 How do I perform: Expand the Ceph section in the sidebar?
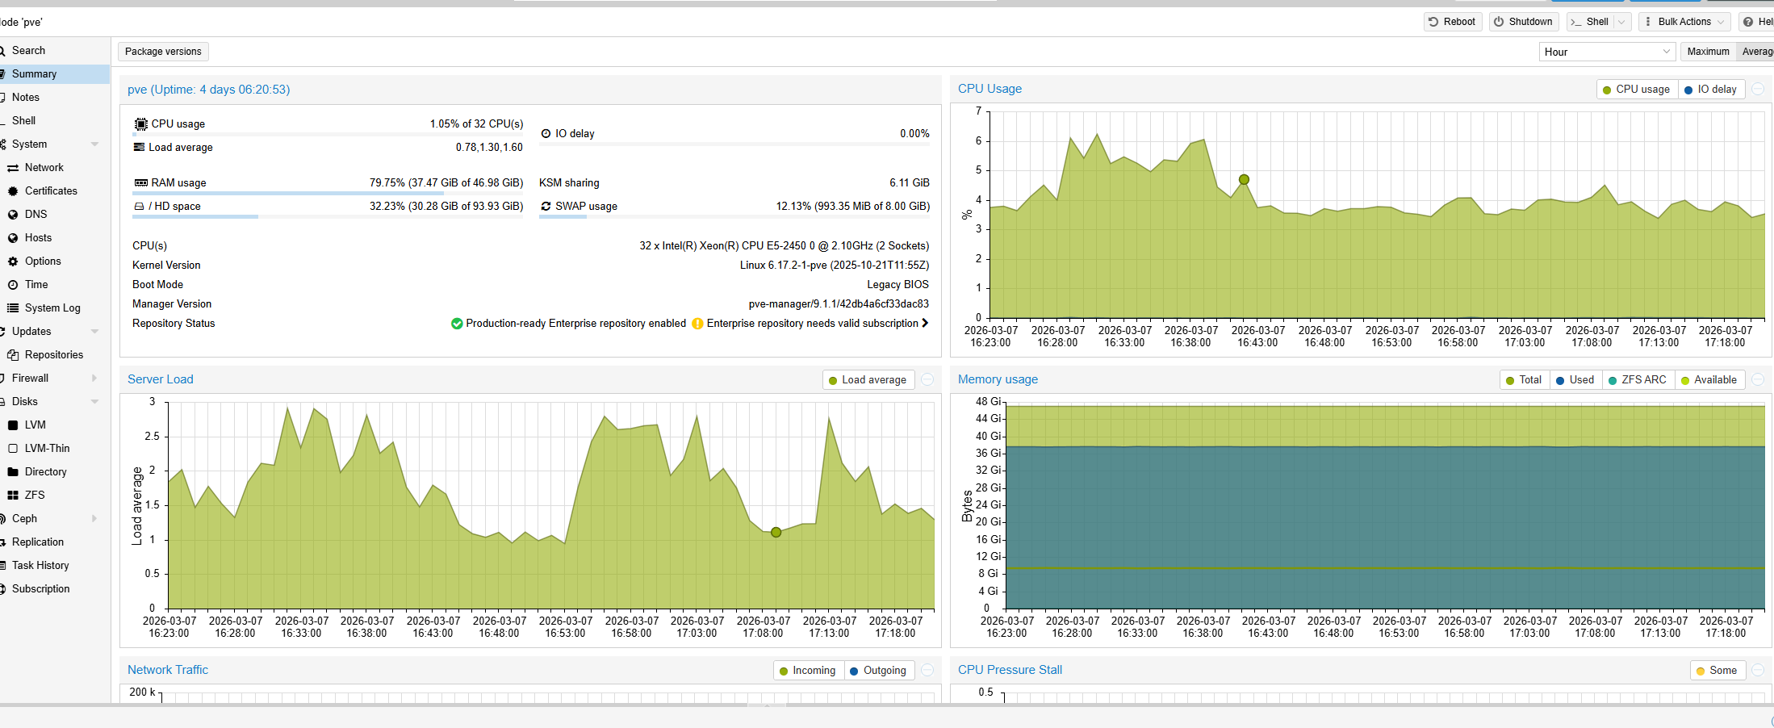pos(94,518)
